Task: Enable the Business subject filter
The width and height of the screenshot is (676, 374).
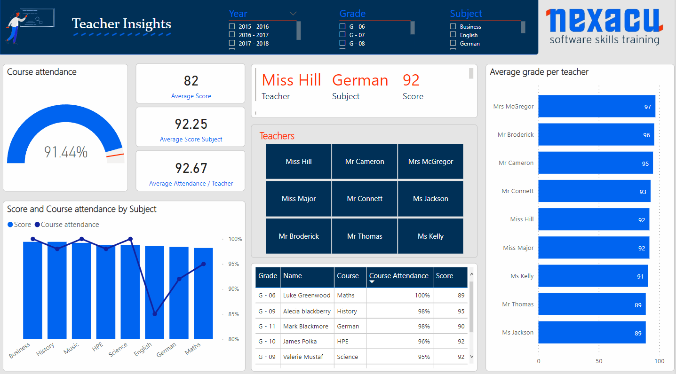Action: [x=453, y=26]
